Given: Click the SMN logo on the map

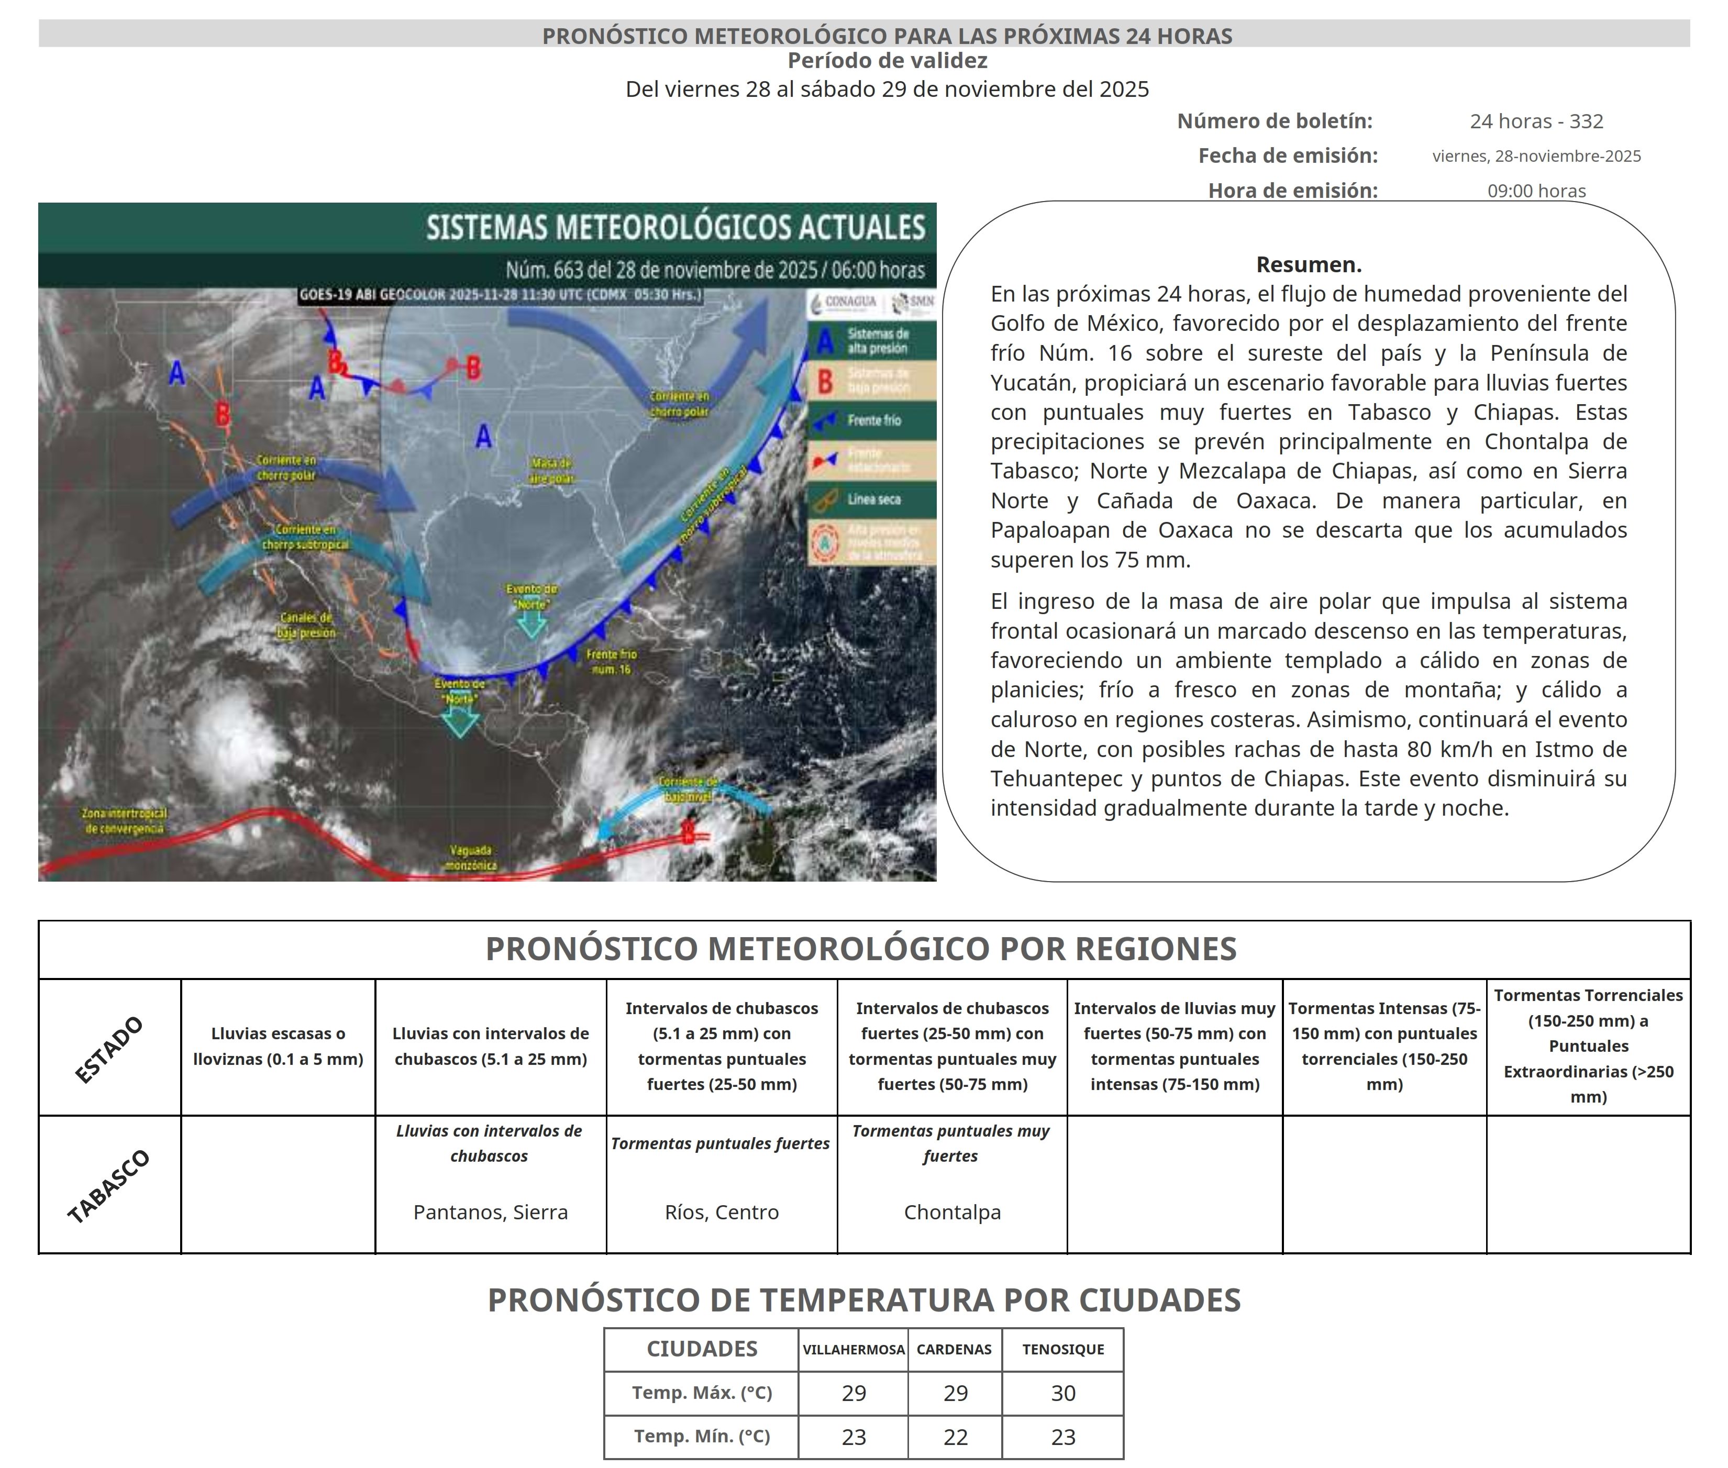Looking at the screenshot, I should pos(912,302).
